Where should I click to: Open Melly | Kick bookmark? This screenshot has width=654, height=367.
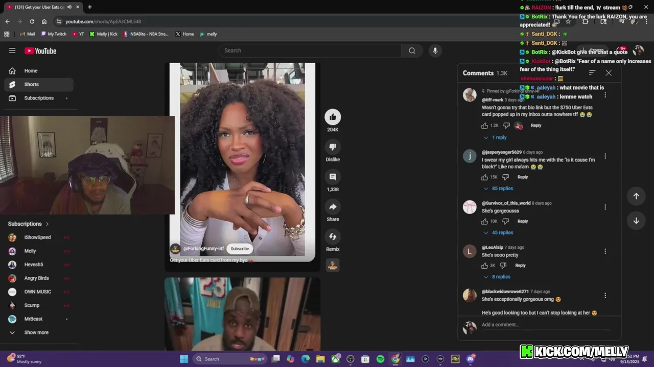tap(104, 34)
